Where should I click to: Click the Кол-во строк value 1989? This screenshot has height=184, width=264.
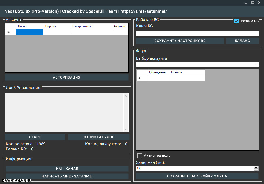(41, 144)
